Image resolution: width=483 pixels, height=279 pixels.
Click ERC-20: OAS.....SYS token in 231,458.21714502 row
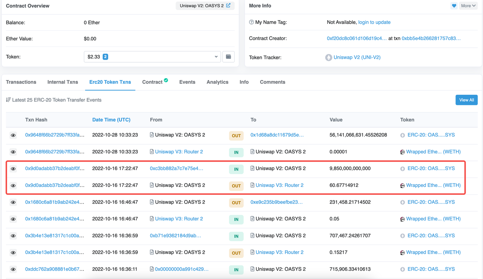pyautogui.click(x=431, y=202)
